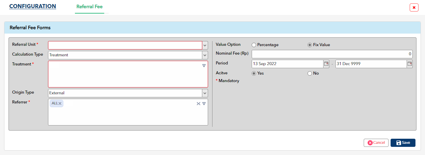The image size is (425, 155).
Task: Open the Period start date calendar icon
Action: 326,64
